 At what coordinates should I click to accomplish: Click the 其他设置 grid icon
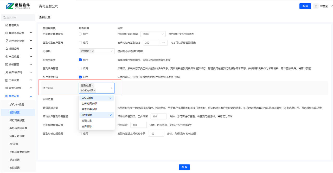point(7,96)
